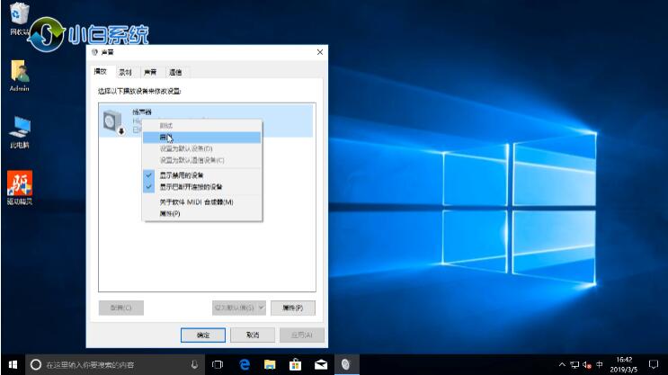Open the Mail app from the taskbar
The height and width of the screenshot is (375, 668).
point(321,365)
